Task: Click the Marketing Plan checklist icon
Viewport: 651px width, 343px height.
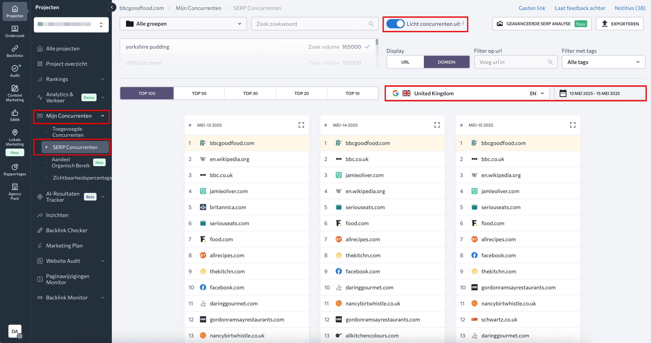Action: [40, 245]
